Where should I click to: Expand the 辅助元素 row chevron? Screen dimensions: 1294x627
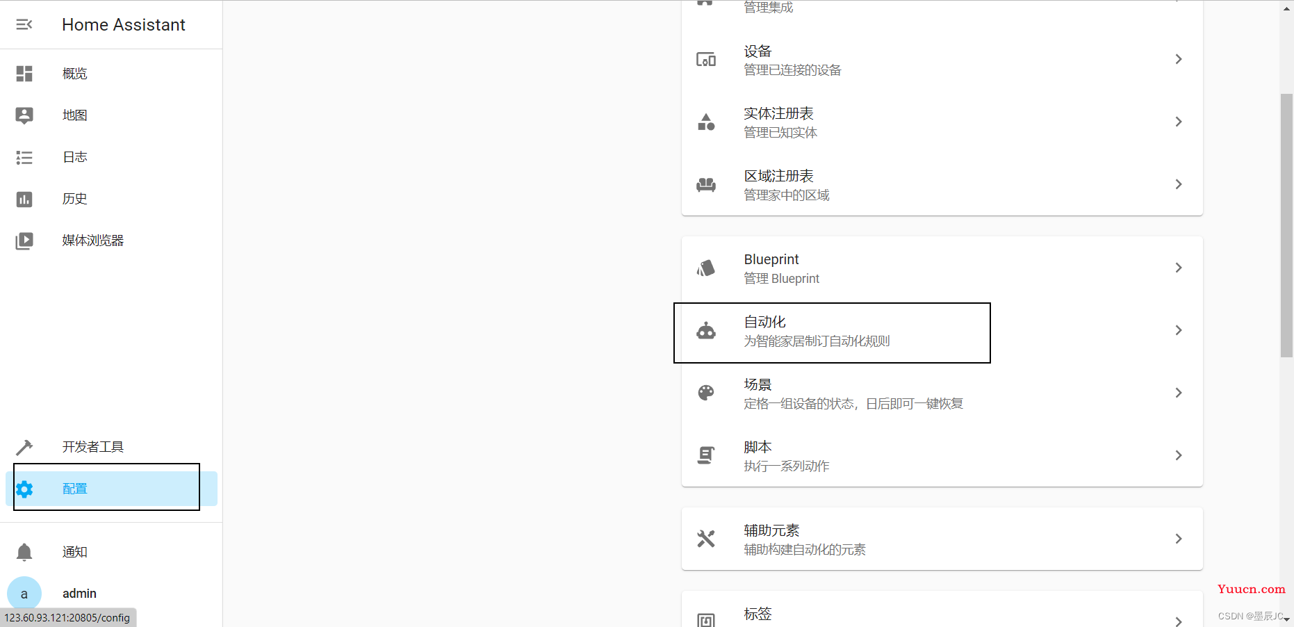click(x=1179, y=539)
